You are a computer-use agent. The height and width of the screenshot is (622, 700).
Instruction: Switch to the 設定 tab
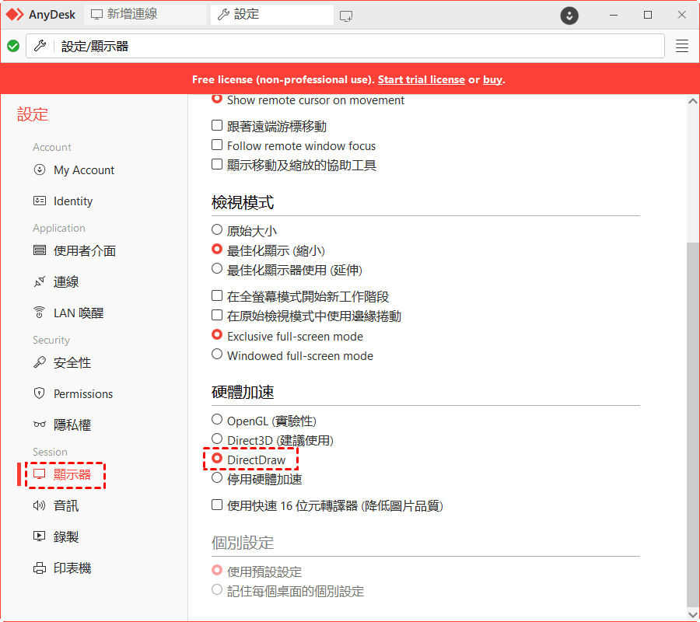[x=247, y=15]
